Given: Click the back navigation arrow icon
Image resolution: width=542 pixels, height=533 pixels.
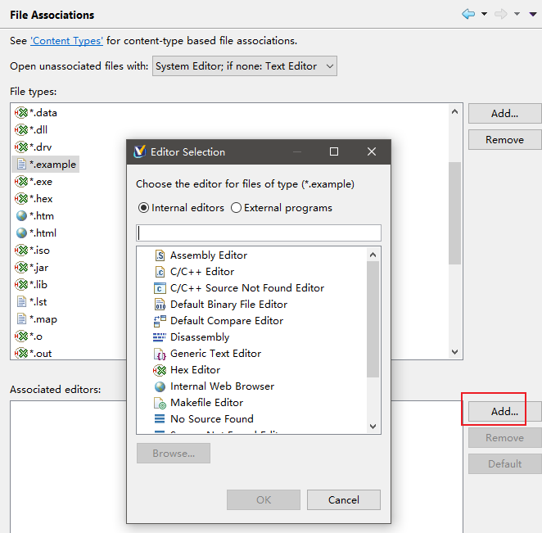Looking at the screenshot, I should tap(468, 14).
